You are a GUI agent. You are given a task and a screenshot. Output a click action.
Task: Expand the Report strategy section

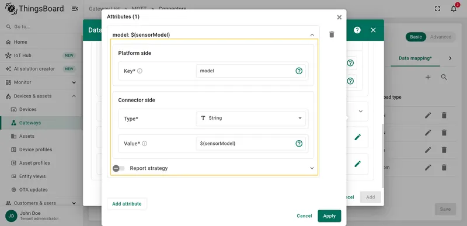coord(312,168)
